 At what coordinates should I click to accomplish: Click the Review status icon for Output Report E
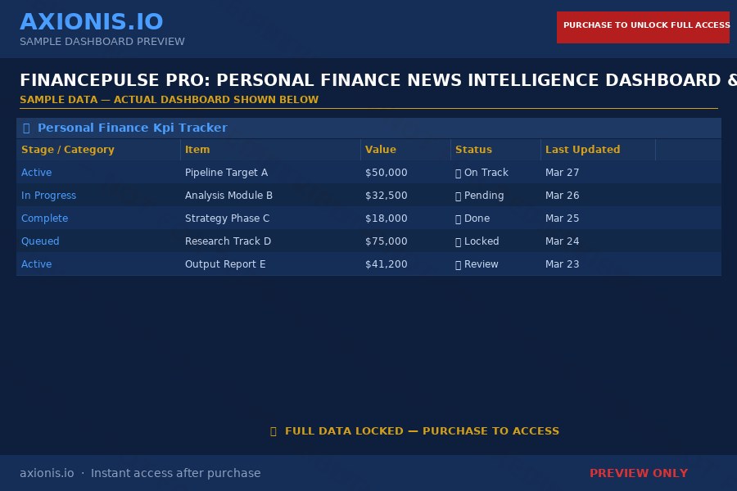[458, 264]
